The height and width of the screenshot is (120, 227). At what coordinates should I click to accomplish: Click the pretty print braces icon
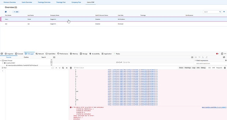pyautogui.click(x=53, y=68)
